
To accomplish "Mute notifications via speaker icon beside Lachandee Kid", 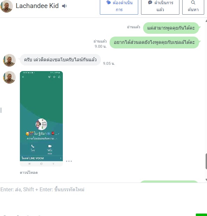I will click(64, 6).
